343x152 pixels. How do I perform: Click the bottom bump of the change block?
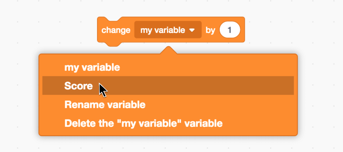click(112, 44)
